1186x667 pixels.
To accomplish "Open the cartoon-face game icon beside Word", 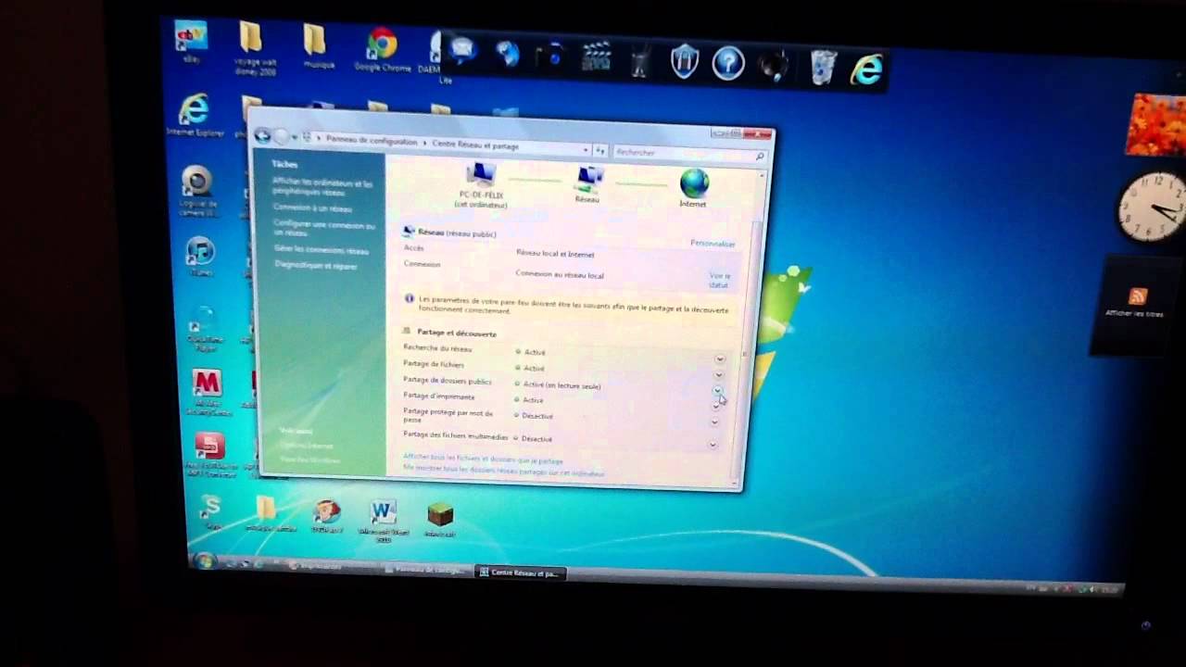I will (326, 516).
